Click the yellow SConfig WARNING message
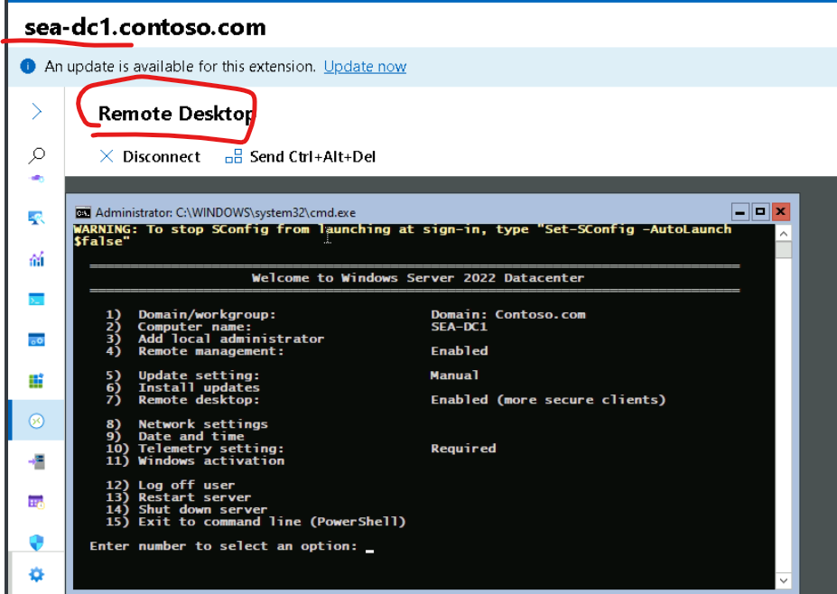This screenshot has width=837, height=594. tap(403, 236)
